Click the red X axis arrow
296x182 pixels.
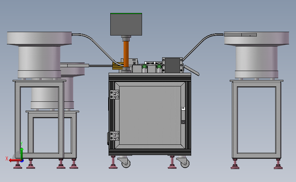[x=15, y=160]
